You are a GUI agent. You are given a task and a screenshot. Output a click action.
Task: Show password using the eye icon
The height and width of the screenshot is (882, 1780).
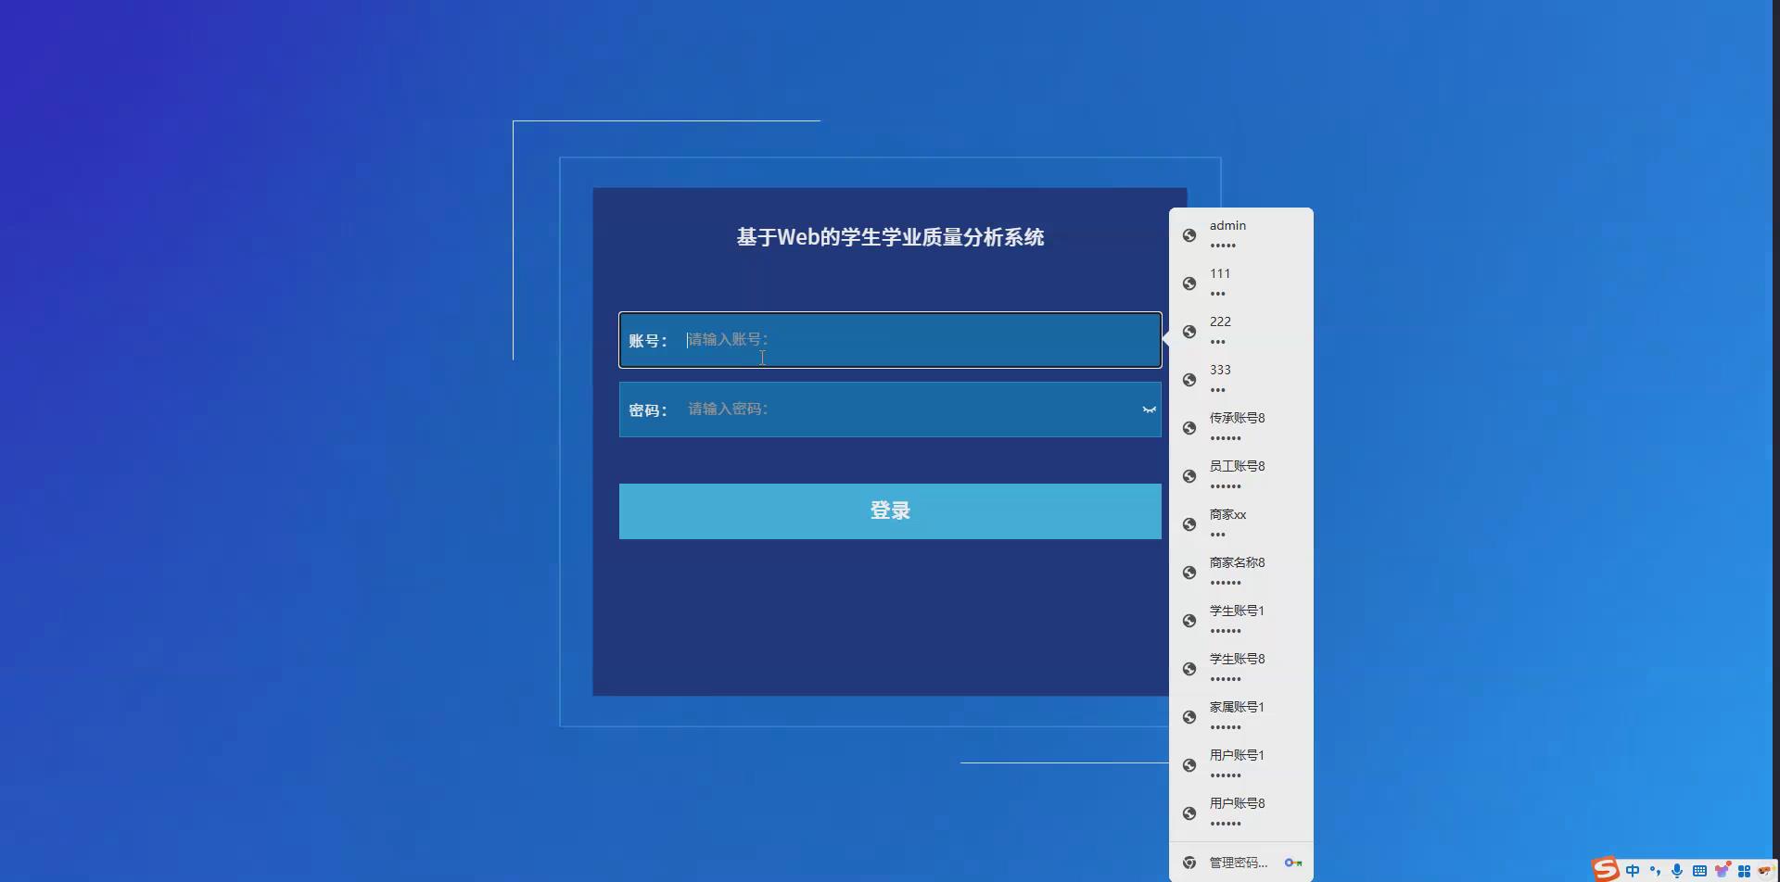pos(1150,409)
